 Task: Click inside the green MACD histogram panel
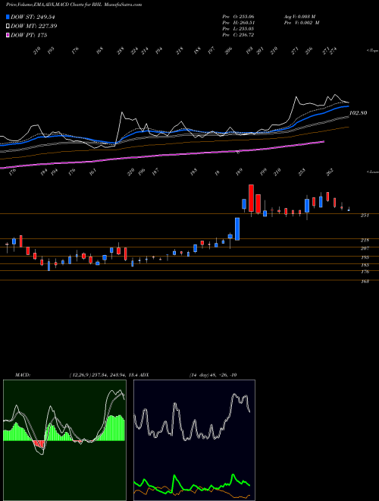64,440
